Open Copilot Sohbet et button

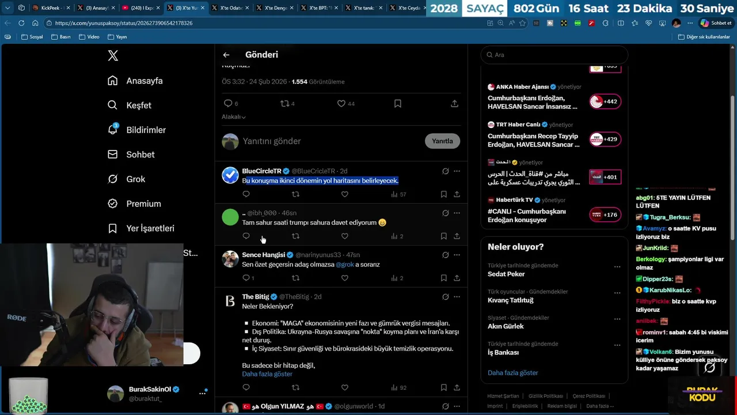point(716,23)
